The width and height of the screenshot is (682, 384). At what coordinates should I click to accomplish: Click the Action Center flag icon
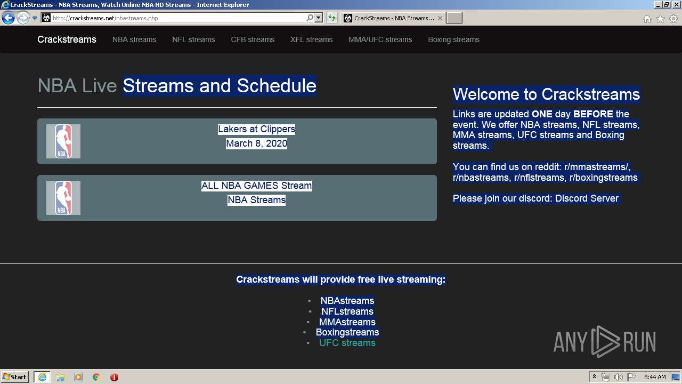pyautogui.click(x=631, y=377)
